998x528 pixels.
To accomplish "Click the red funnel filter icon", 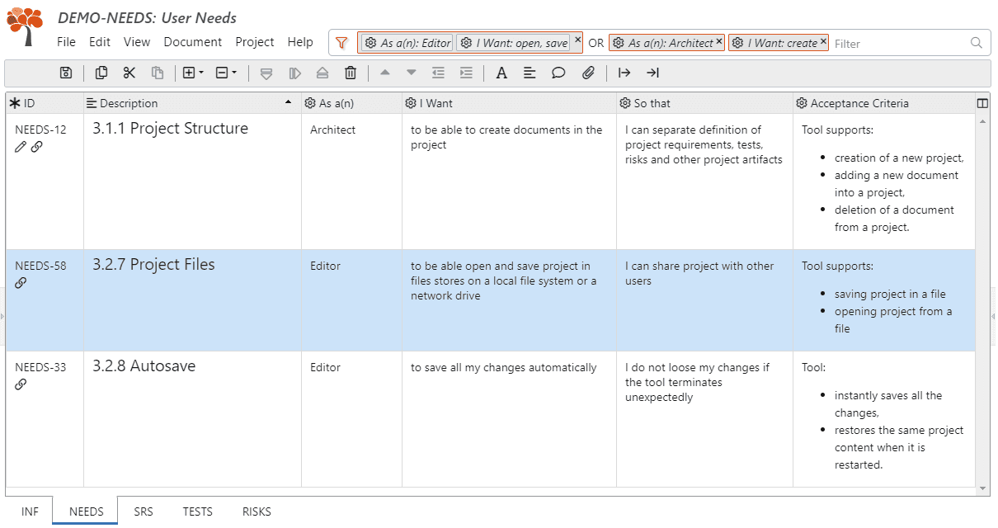I will tap(342, 43).
